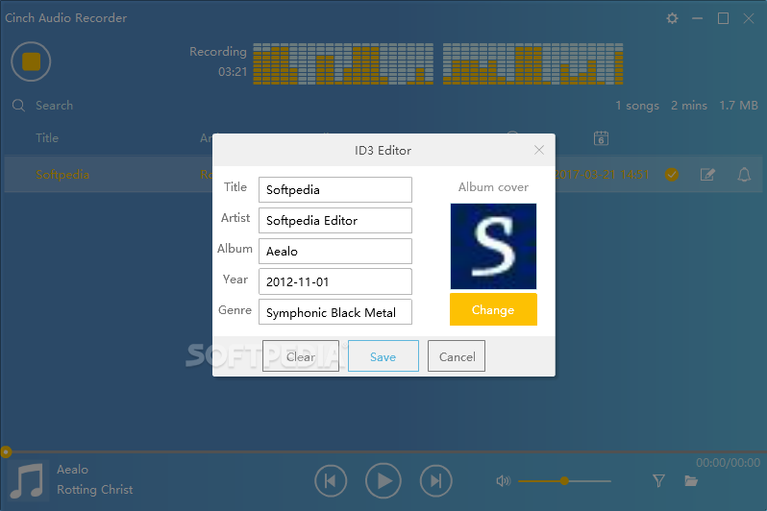Open settings via the gear icon
The width and height of the screenshot is (767, 511).
672,18
